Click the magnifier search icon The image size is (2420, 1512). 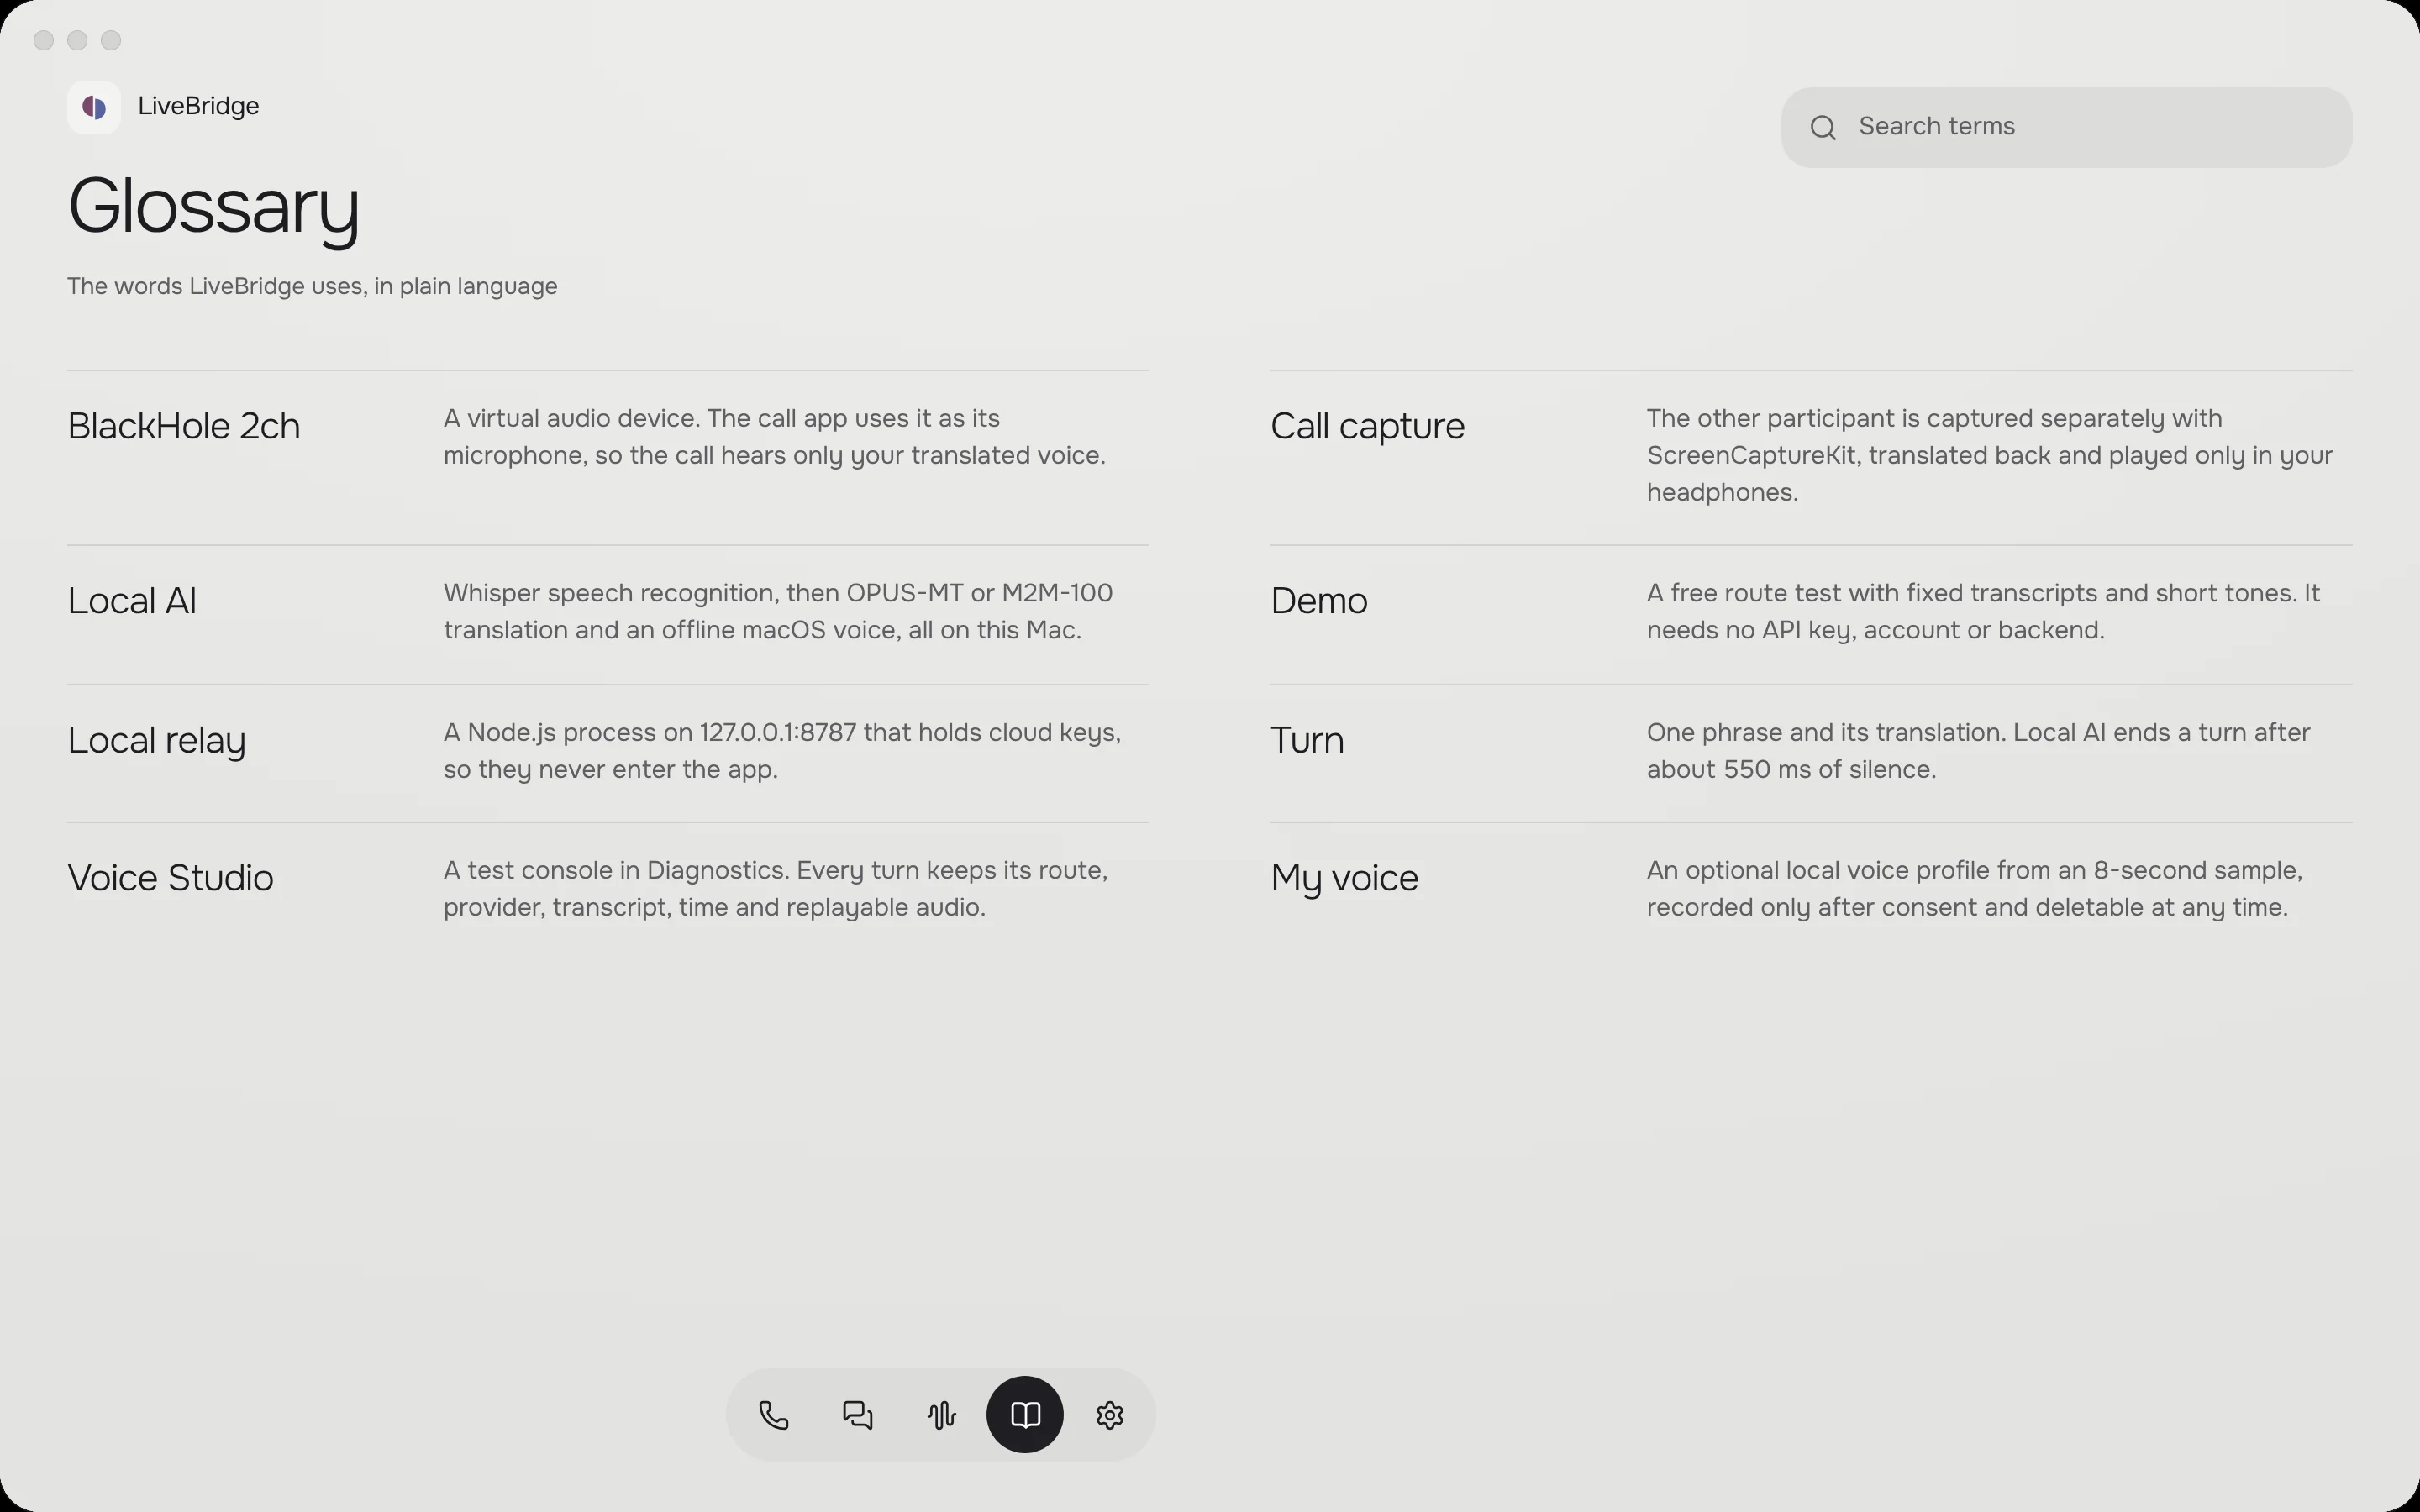click(1823, 127)
